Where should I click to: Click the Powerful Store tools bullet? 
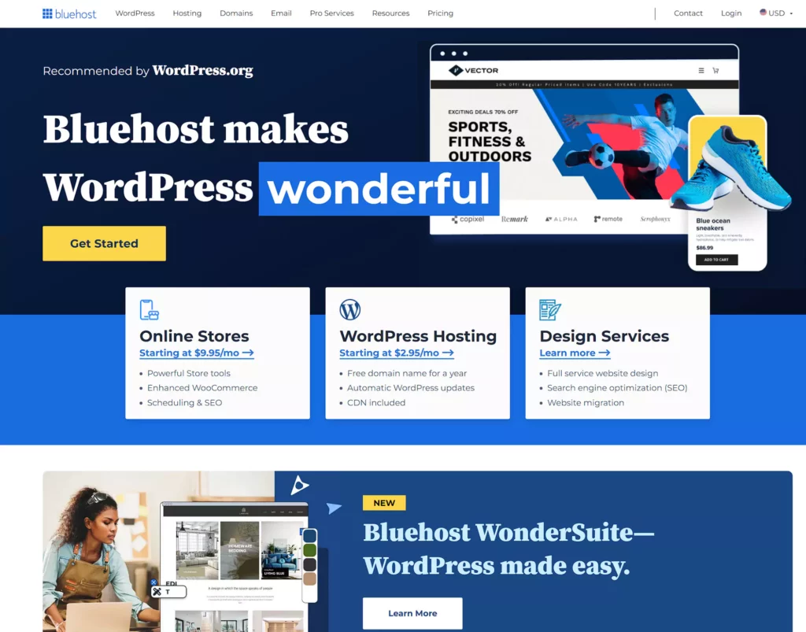[x=189, y=374]
